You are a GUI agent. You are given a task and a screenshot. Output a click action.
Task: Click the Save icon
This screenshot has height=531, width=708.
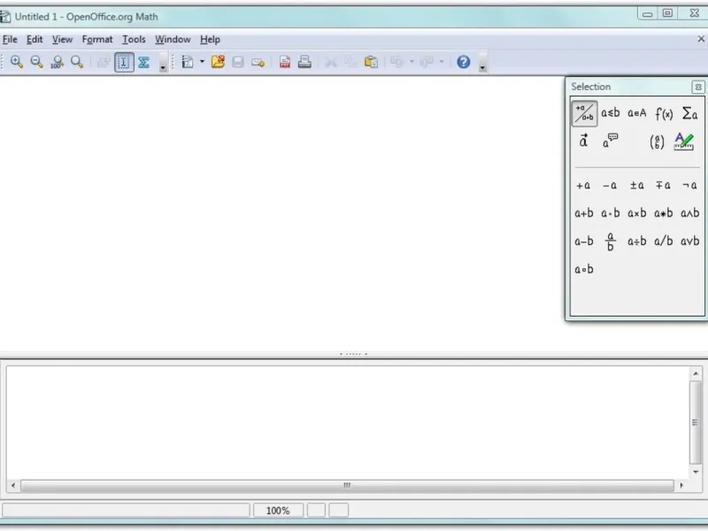click(x=238, y=62)
